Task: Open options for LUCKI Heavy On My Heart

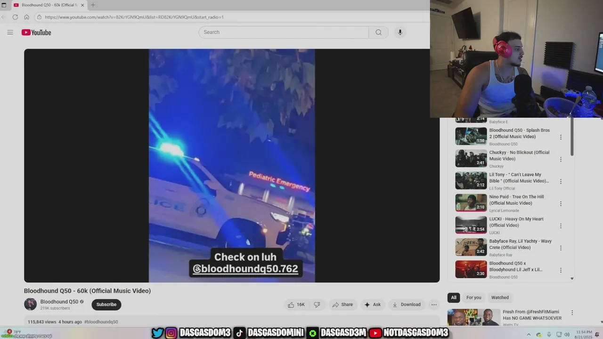Action: pyautogui.click(x=561, y=226)
